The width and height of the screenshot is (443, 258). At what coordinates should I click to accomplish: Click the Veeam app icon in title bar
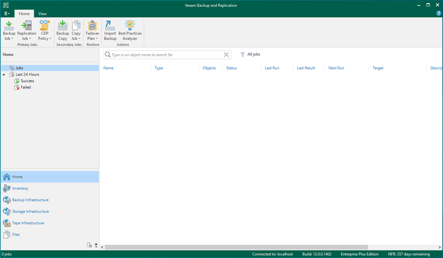point(6,5)
